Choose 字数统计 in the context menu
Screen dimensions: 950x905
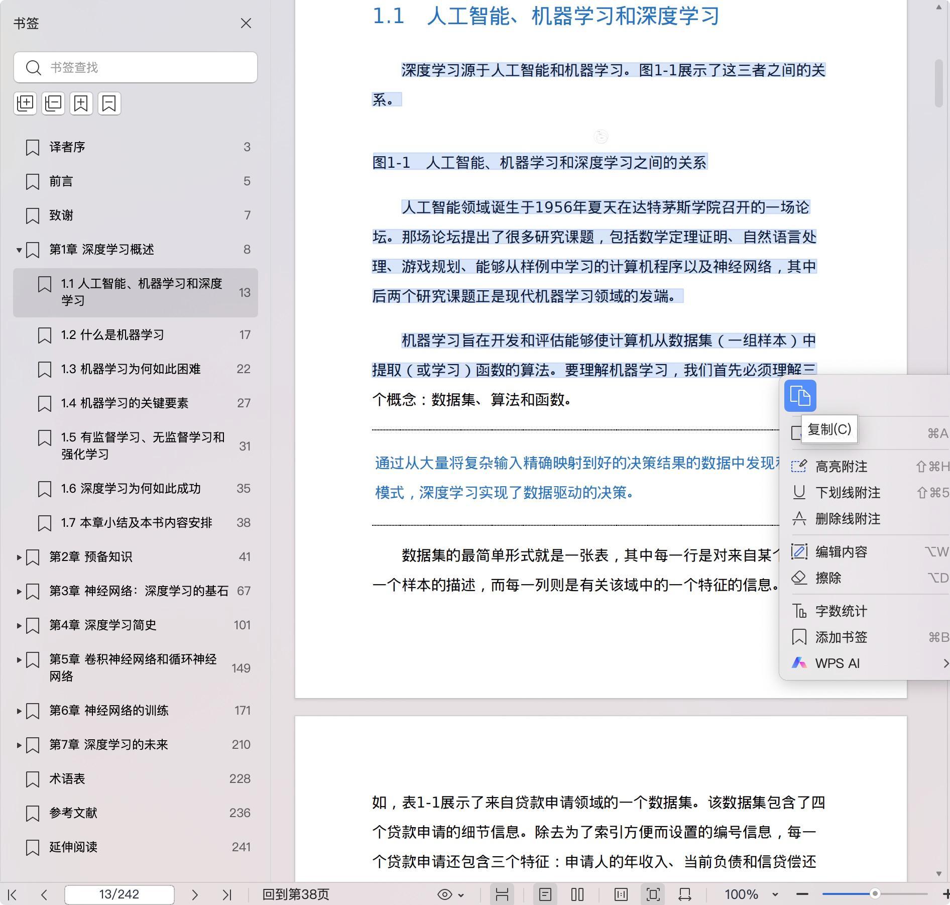(x=841, y=611)
